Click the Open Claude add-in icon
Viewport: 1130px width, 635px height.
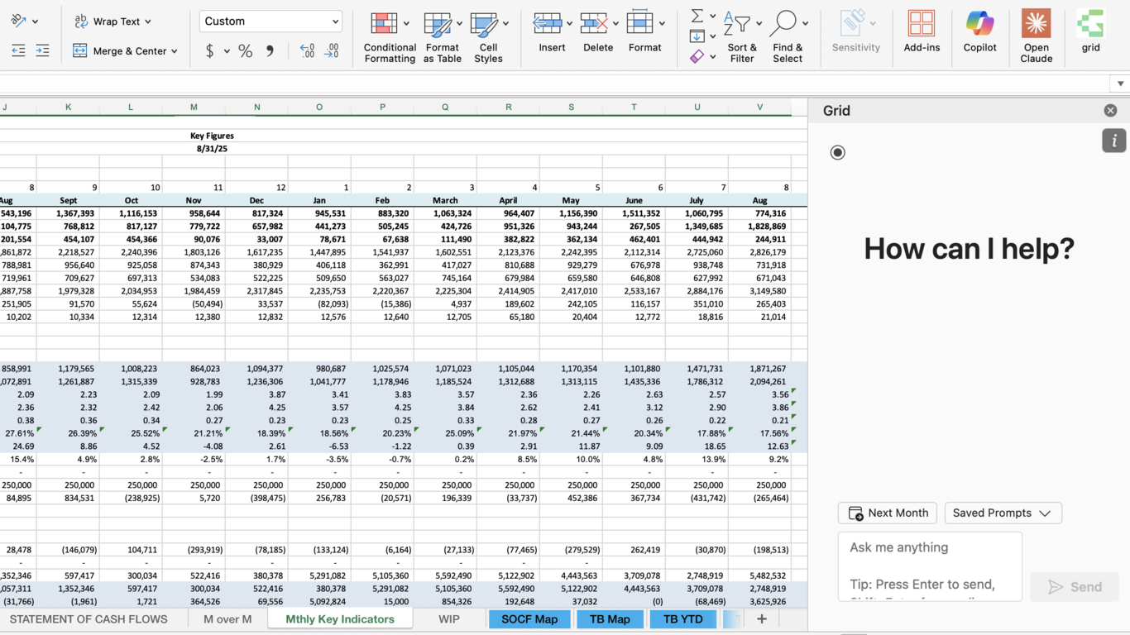click(1036, 25)
